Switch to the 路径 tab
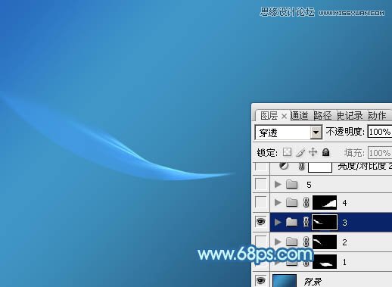Viewport: 392px width, 287px height. click(322, 116)
